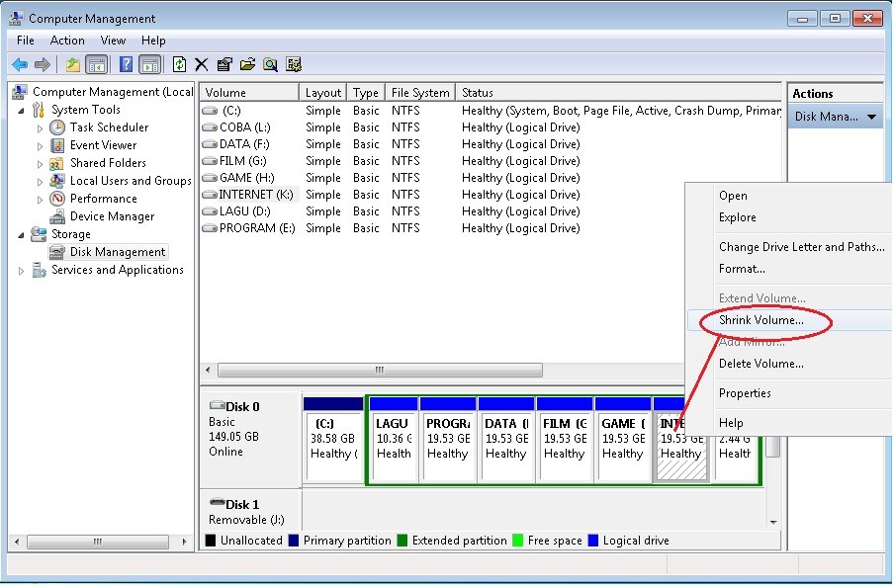Screen dimensions: 894x587
Task: Toggle the Show/Hide Console Tree toolbar button
Action: point(96,64)
